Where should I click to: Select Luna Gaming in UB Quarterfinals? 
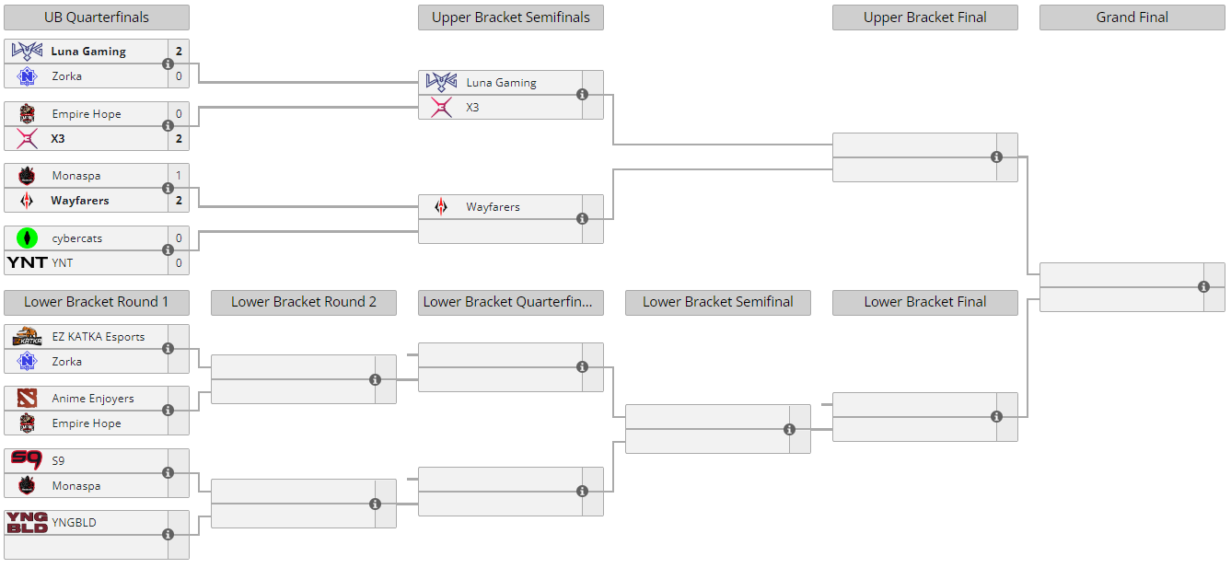pyautogui.click(x=88, y=52)
